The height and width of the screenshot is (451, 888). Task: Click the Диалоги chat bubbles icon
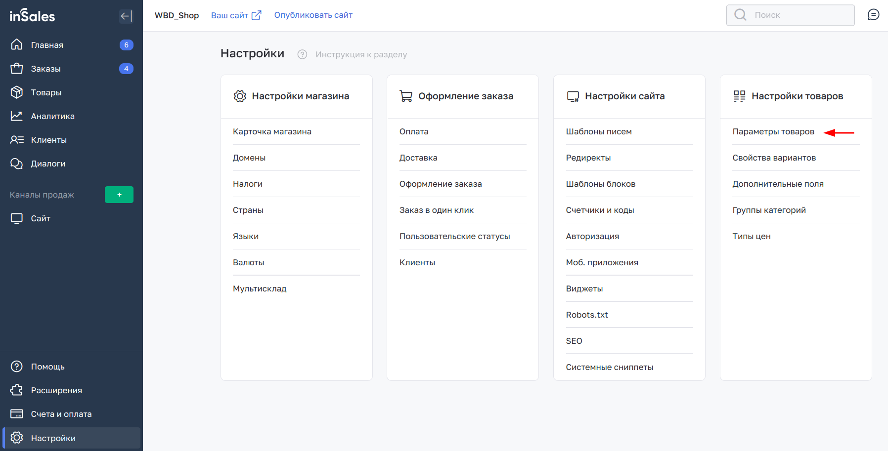pos(17,164)
